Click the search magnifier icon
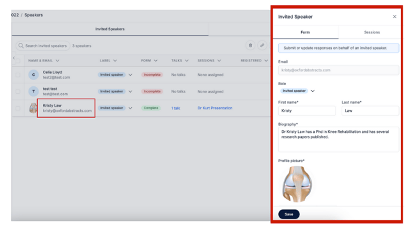The height and width of the screenshot is (231, 417). pos(21,45)
